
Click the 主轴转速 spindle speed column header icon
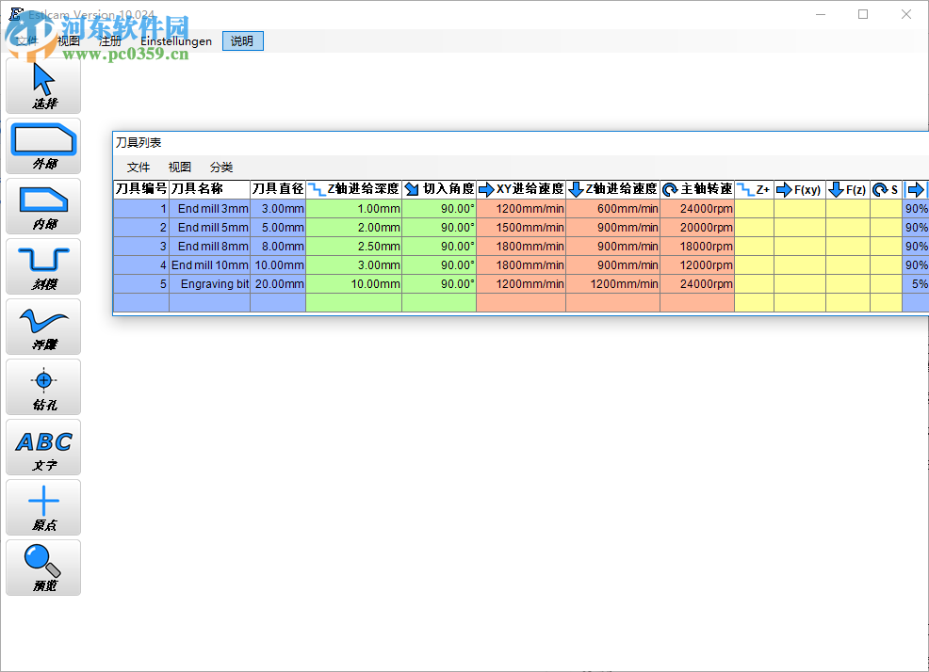tap(669, 188)
